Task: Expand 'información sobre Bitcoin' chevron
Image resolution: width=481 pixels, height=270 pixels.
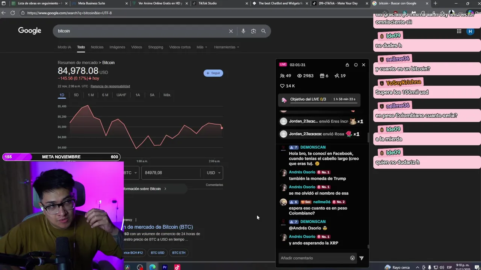Action: click(165, 189)
